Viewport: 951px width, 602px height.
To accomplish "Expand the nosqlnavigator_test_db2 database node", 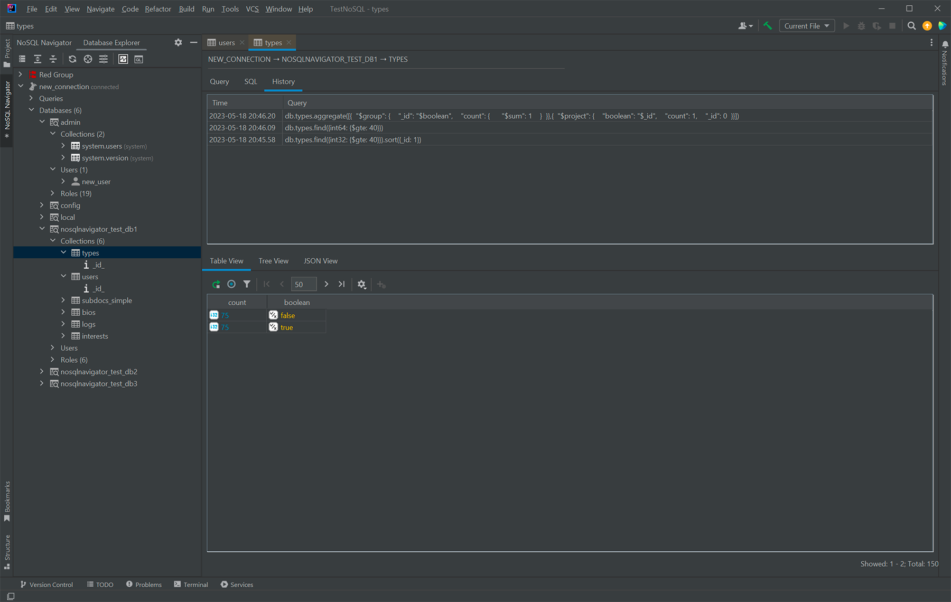I will (42, 372).
